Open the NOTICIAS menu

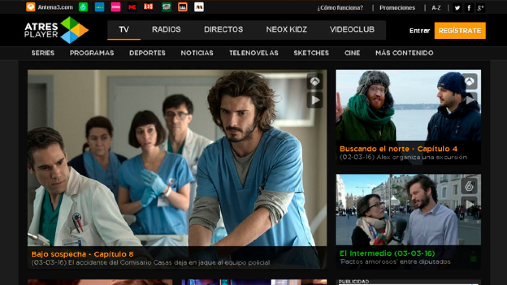point(197,53)
